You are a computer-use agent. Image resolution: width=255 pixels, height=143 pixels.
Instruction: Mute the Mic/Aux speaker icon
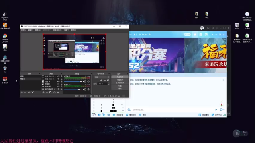pos(84,89)
